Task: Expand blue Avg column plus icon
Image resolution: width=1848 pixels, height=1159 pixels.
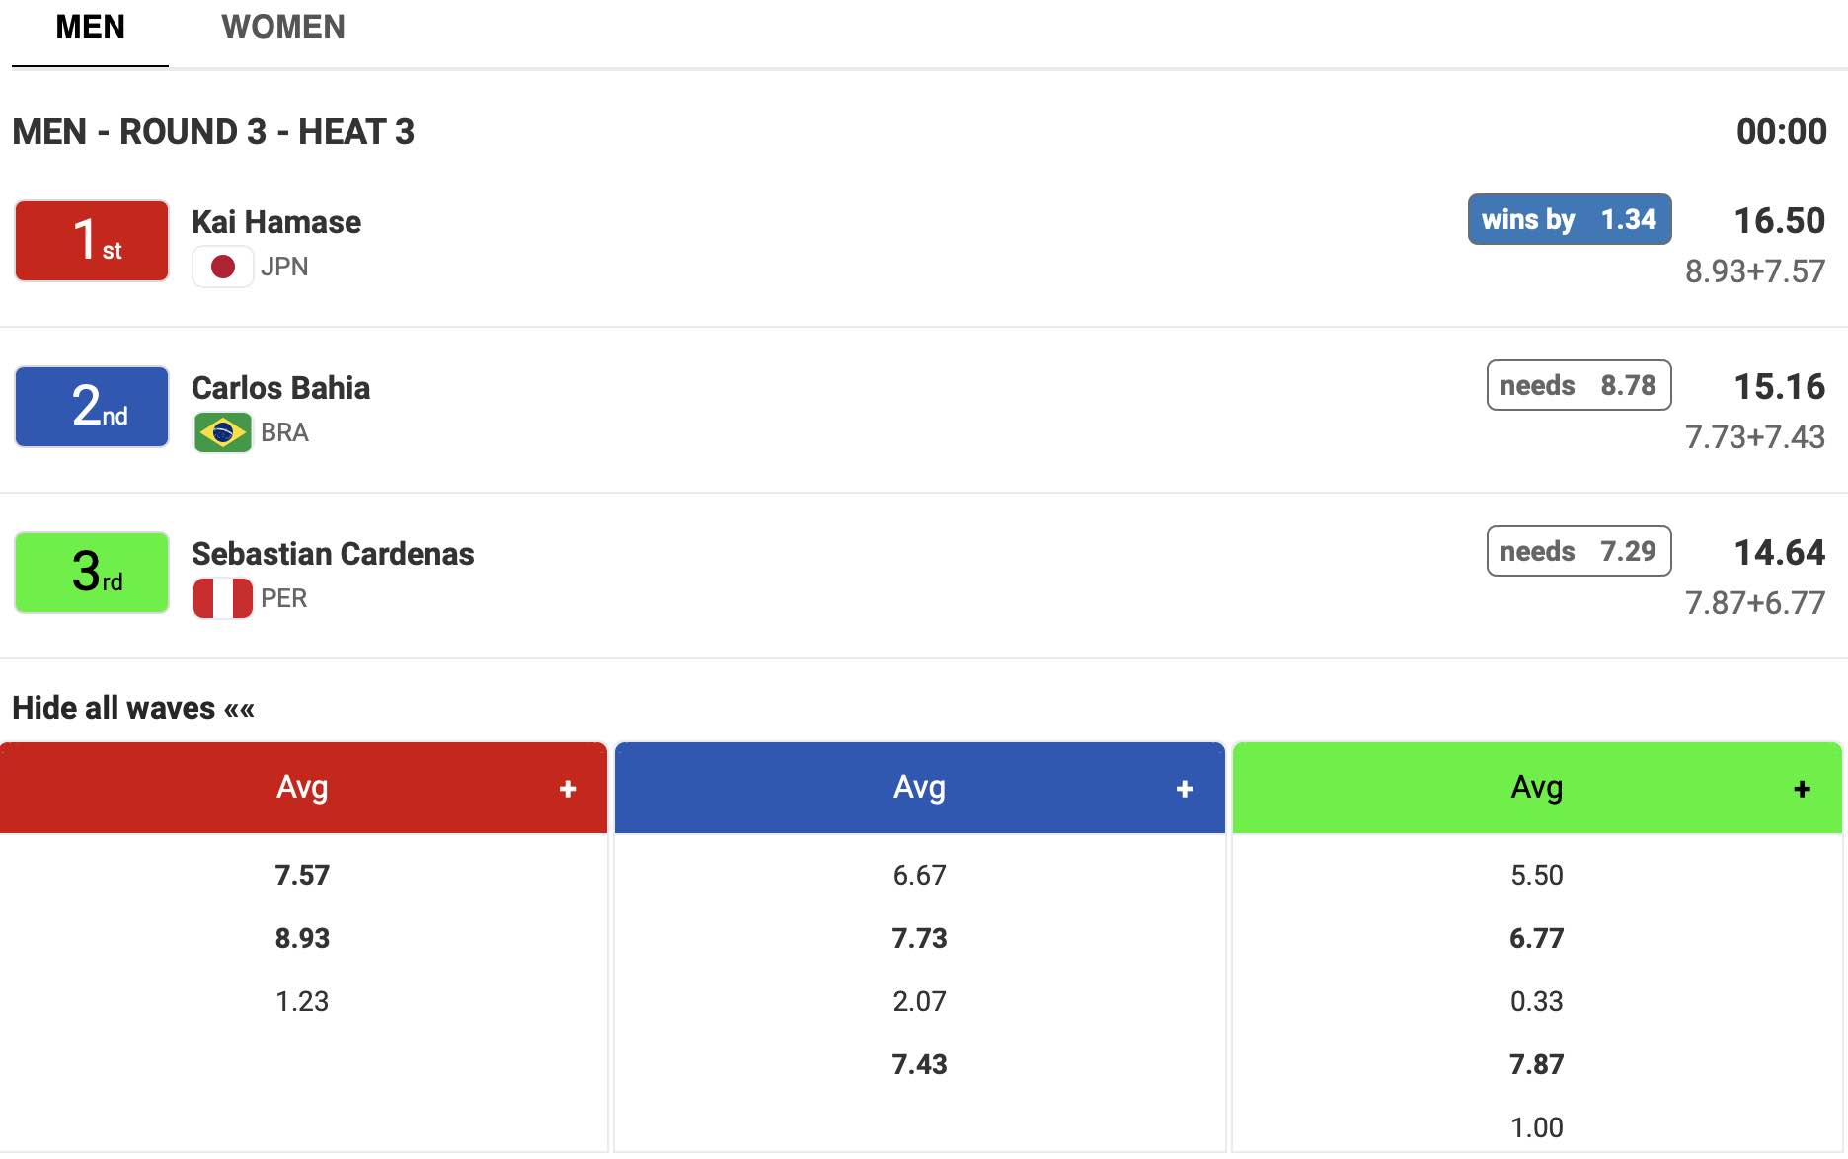Action: [1185, 789]
